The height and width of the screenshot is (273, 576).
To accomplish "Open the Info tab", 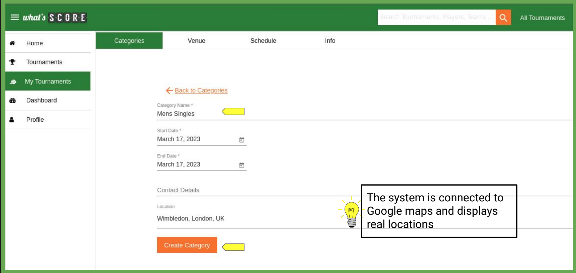I will (330, 41).
